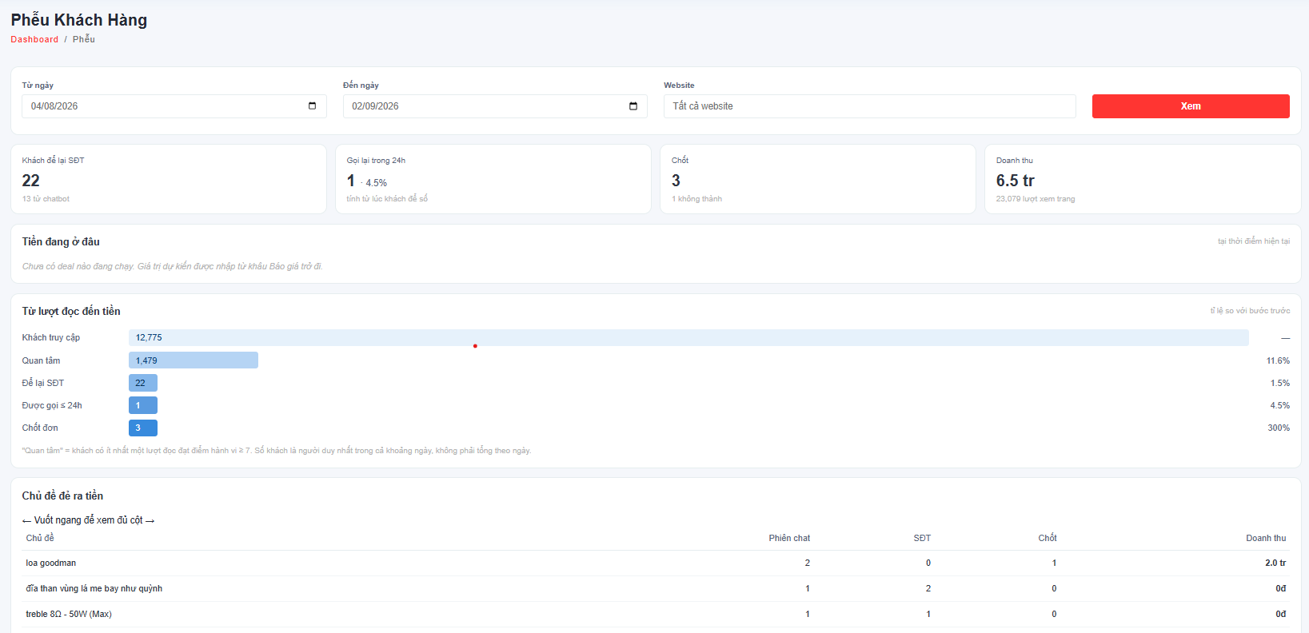
Task: Click the 13 từ chatbot subtext
Action: pos(46,199)
